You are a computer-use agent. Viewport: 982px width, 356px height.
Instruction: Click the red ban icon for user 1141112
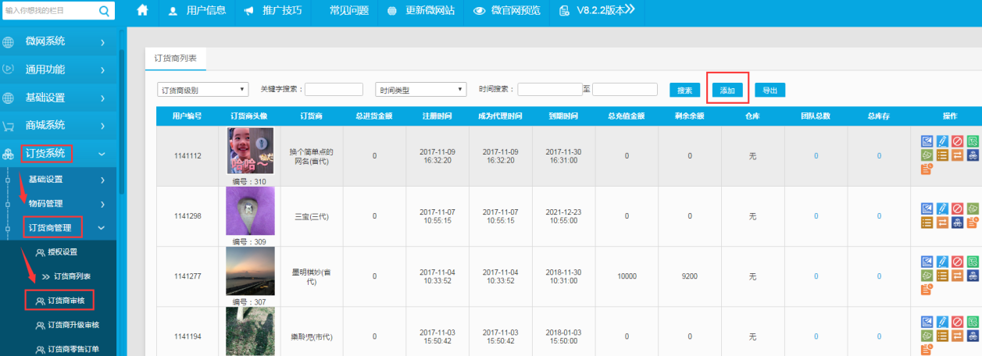click(x=958, y=141)
